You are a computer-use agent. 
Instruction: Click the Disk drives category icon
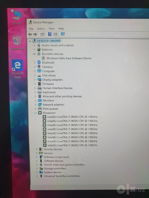[39, 76]
